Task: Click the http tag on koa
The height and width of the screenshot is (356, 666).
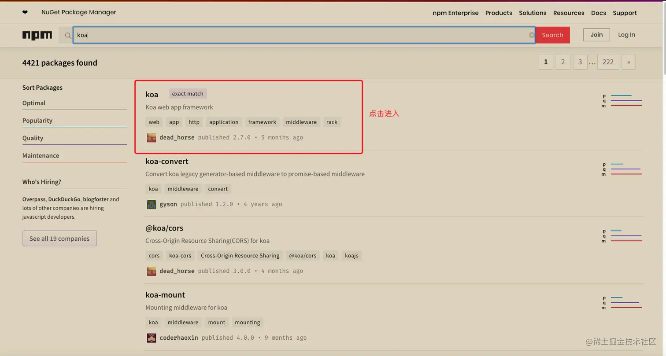Action: coord(194,122)
